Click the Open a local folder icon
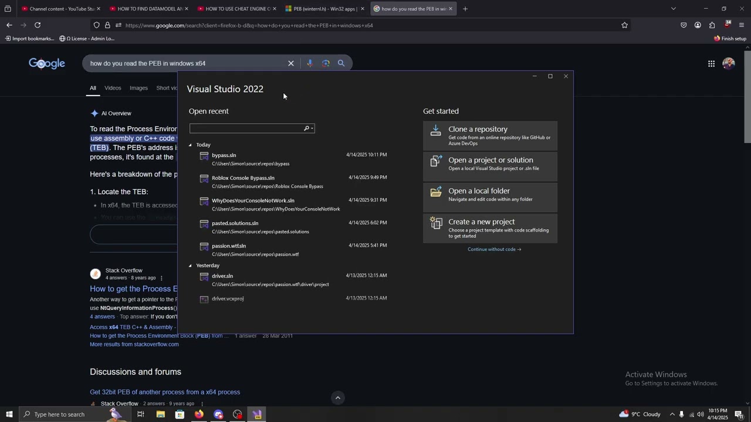Viewport: 751px width, 422px height. click(x=436, y=192)
